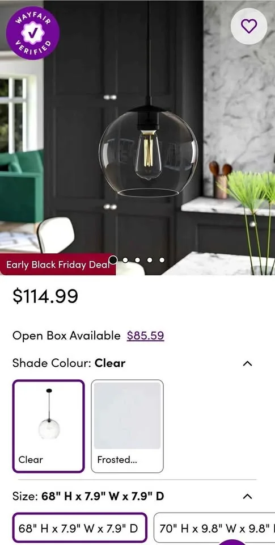Viewport: 275px width, 545px height.
Task: Select the 70" H x 9.8" W size option
Action: click(x=214, y=527)
